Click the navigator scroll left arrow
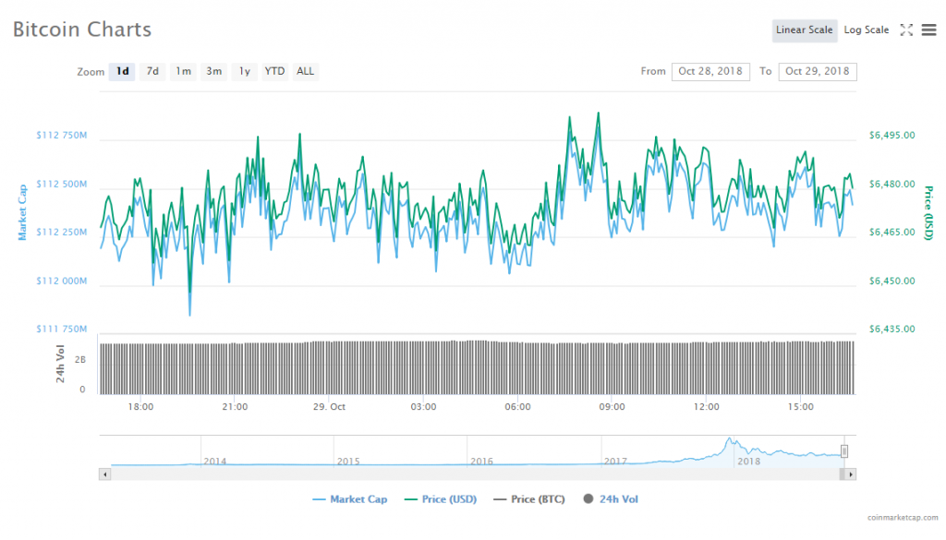The width and height of the screenshot is (946, 540). pyautogui.click(x=104, y=474)
